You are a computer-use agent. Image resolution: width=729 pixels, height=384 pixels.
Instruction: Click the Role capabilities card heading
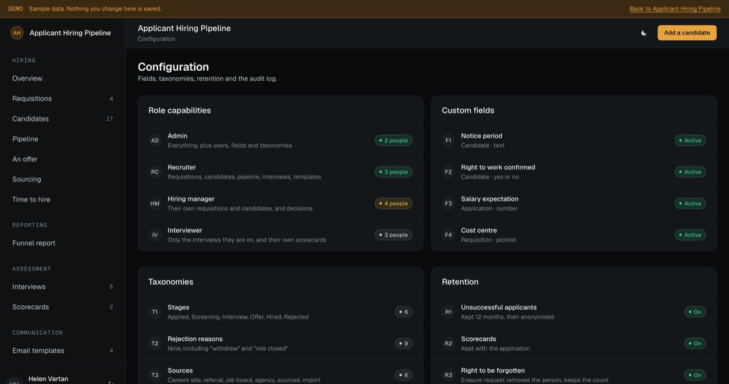pyautogui.click(x=180, y=110)
